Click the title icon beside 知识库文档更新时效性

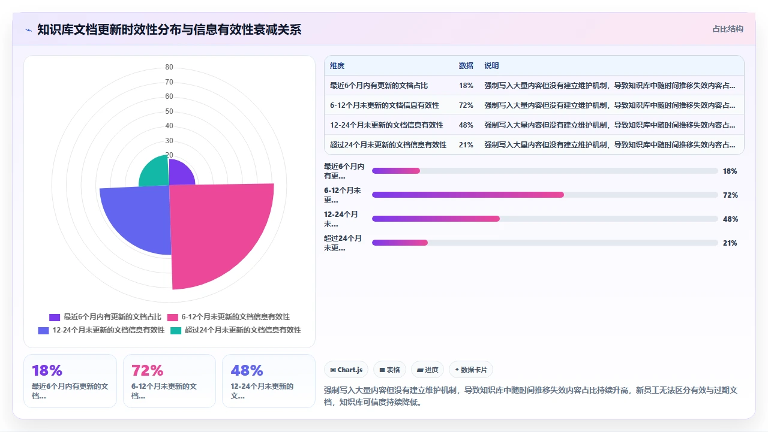click(28, 29)
